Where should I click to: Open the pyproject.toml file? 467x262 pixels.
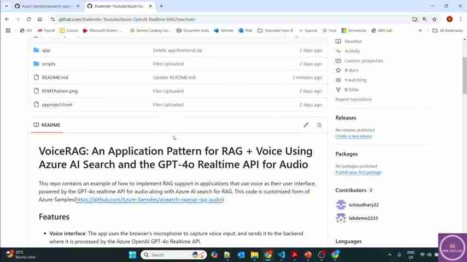pos(57,105)
